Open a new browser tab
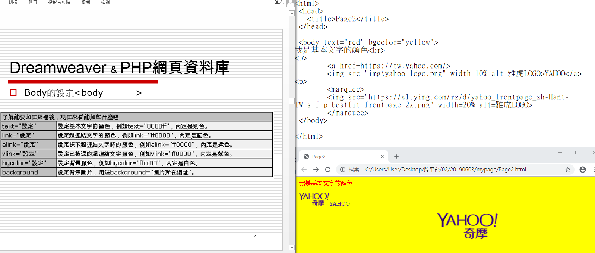This screenshot has height=253, width=595. [396, 156]
